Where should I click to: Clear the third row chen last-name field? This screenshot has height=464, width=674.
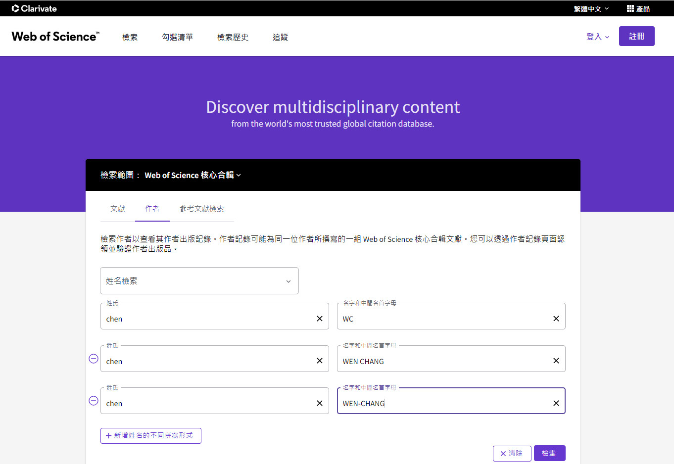pos(320,403)
